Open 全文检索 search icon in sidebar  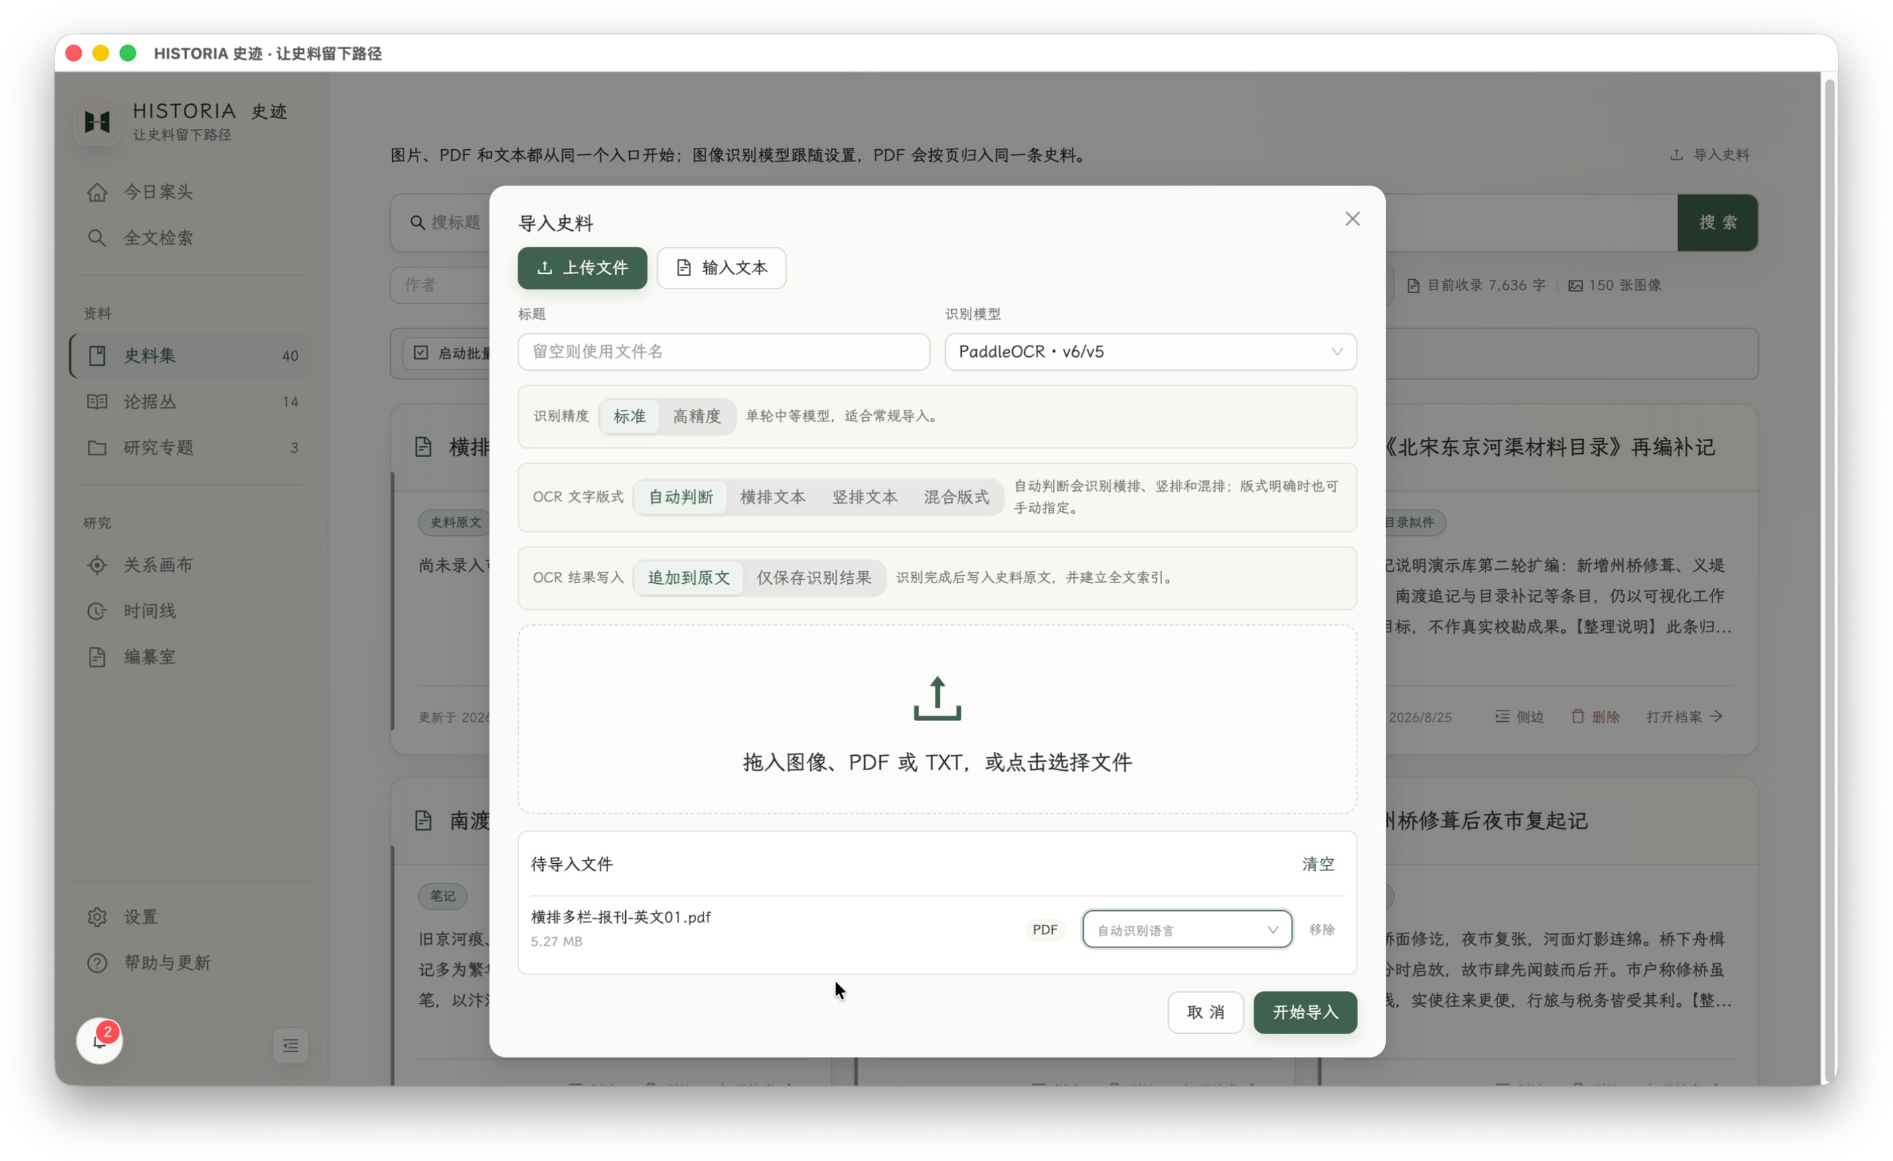point(97,238)
